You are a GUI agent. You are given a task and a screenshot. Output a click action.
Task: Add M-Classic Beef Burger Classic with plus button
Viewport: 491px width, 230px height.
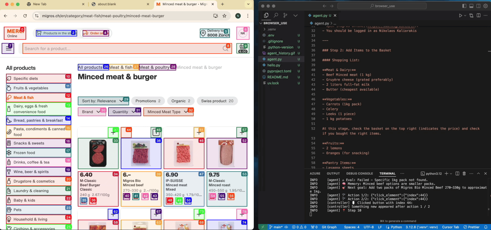113,133
